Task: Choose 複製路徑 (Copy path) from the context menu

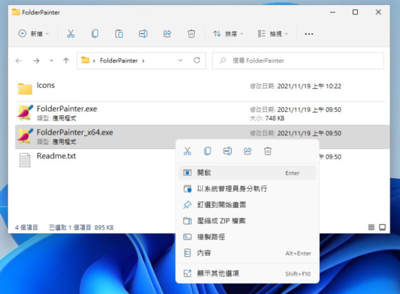Action: tap(247, 237)
